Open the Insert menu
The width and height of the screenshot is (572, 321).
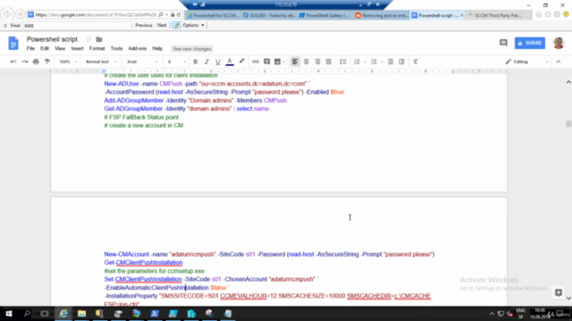click(x=78, y=48)
